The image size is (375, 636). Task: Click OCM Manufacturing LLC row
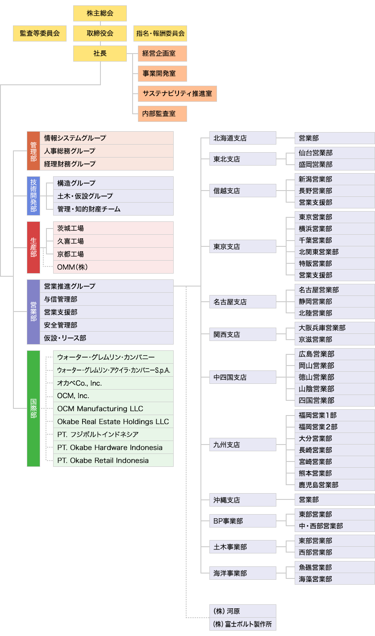(113, 408)
